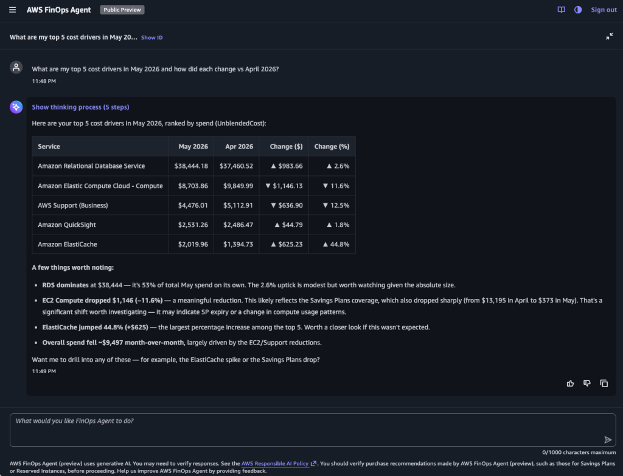The image size is (623, 476).
Task: Click the $2,531.26 May value
Action: (193, 225)
